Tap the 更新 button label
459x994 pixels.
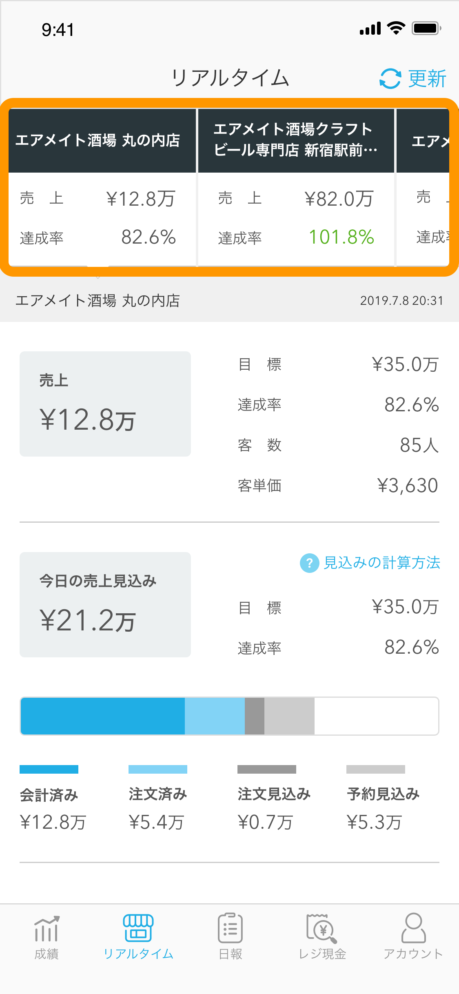(427, 78)
